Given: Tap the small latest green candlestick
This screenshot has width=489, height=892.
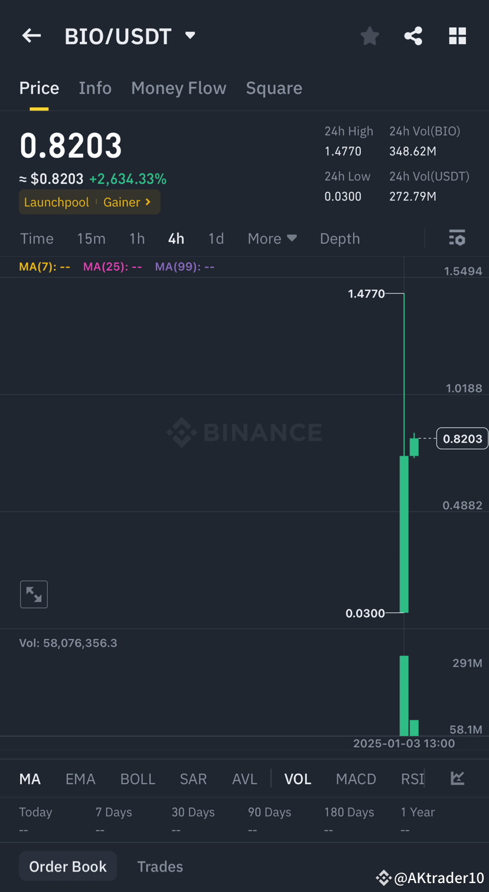Looking at the screenshot, I should [x=414, y=446].
